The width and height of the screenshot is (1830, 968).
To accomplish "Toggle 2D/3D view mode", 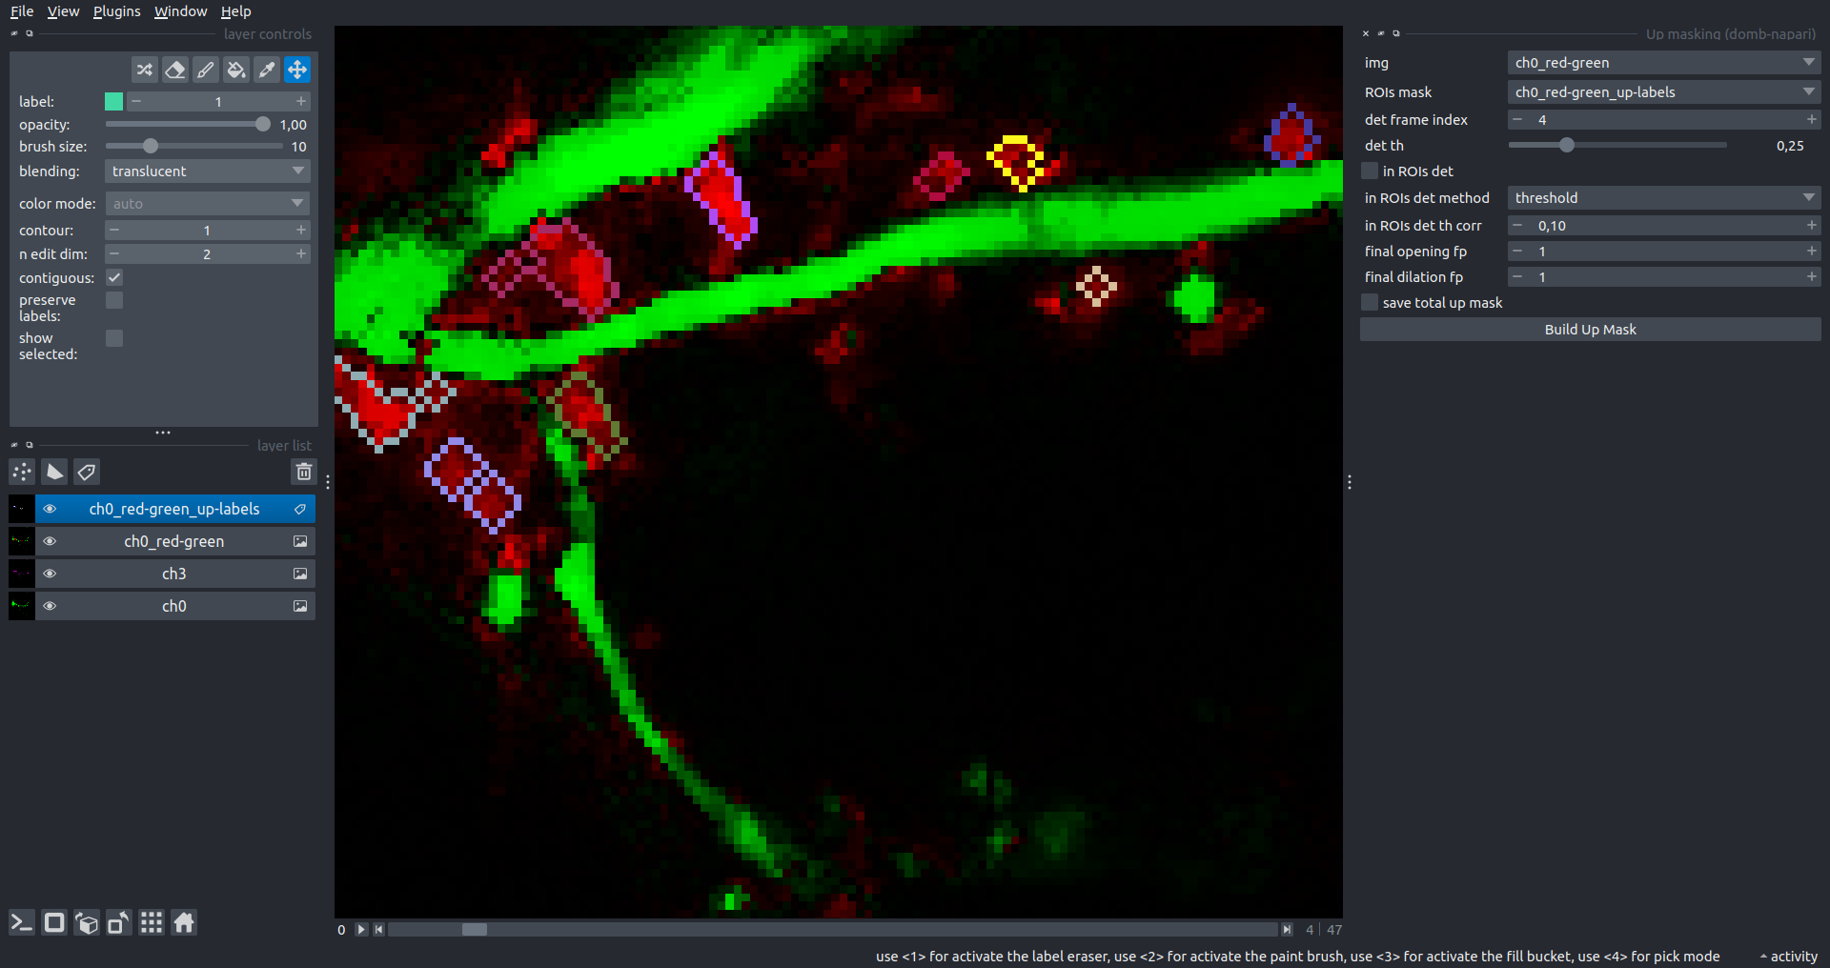I will 54,922.
